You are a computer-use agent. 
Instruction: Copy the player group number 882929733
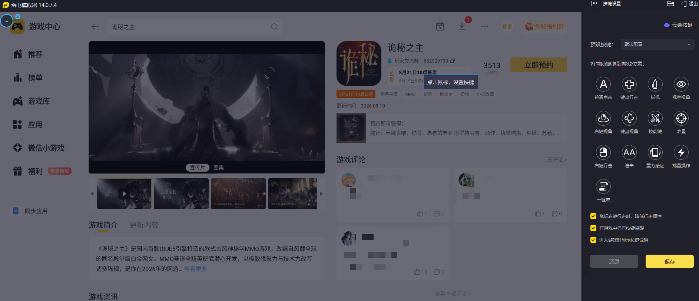pos(453,61)
